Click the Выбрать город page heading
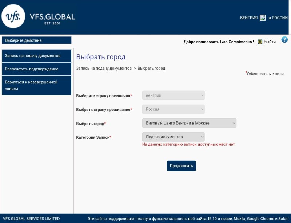Viewport: 291px width, 223px height. click(x=101, y=57)
